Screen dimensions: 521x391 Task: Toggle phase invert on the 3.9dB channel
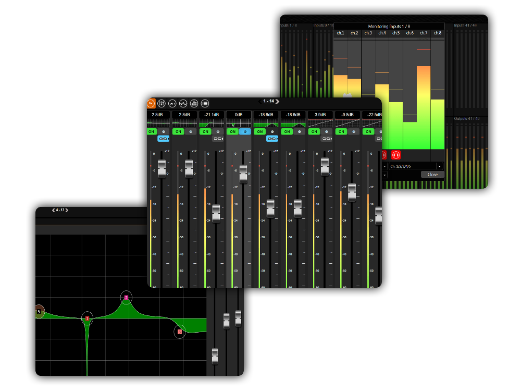pos(327,132)
